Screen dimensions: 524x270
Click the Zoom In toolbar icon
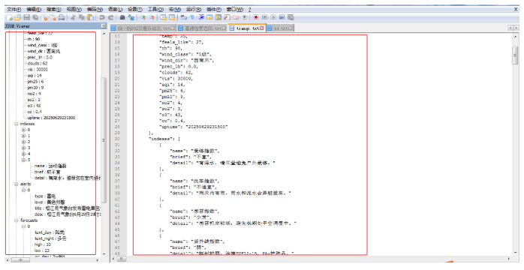point(143,17)
